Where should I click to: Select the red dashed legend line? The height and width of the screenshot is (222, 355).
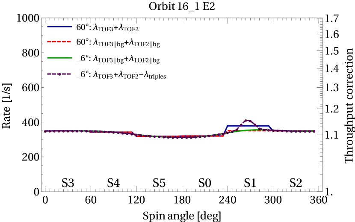[59, 41]
